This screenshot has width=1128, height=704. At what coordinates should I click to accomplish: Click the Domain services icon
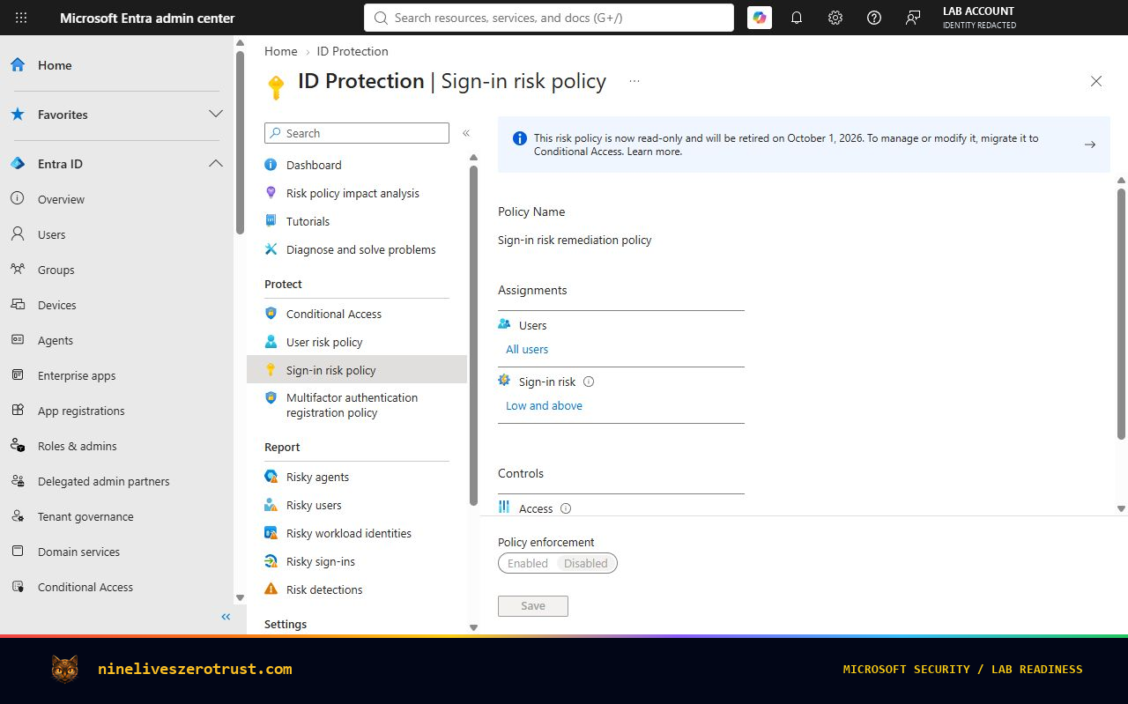(x=18, y=552)
